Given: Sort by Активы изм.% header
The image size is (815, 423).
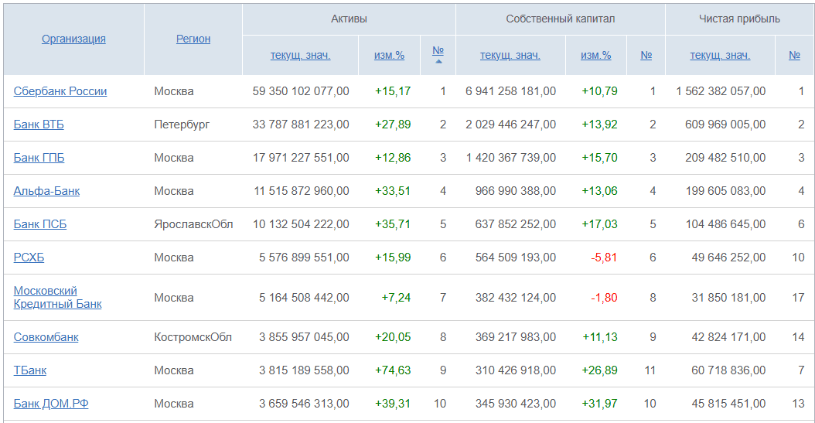Looking at the screenshot, I should [389, 56].
